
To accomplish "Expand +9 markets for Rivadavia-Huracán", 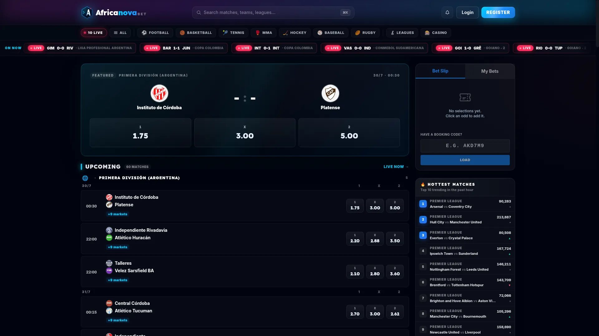I will click(118, 247).
